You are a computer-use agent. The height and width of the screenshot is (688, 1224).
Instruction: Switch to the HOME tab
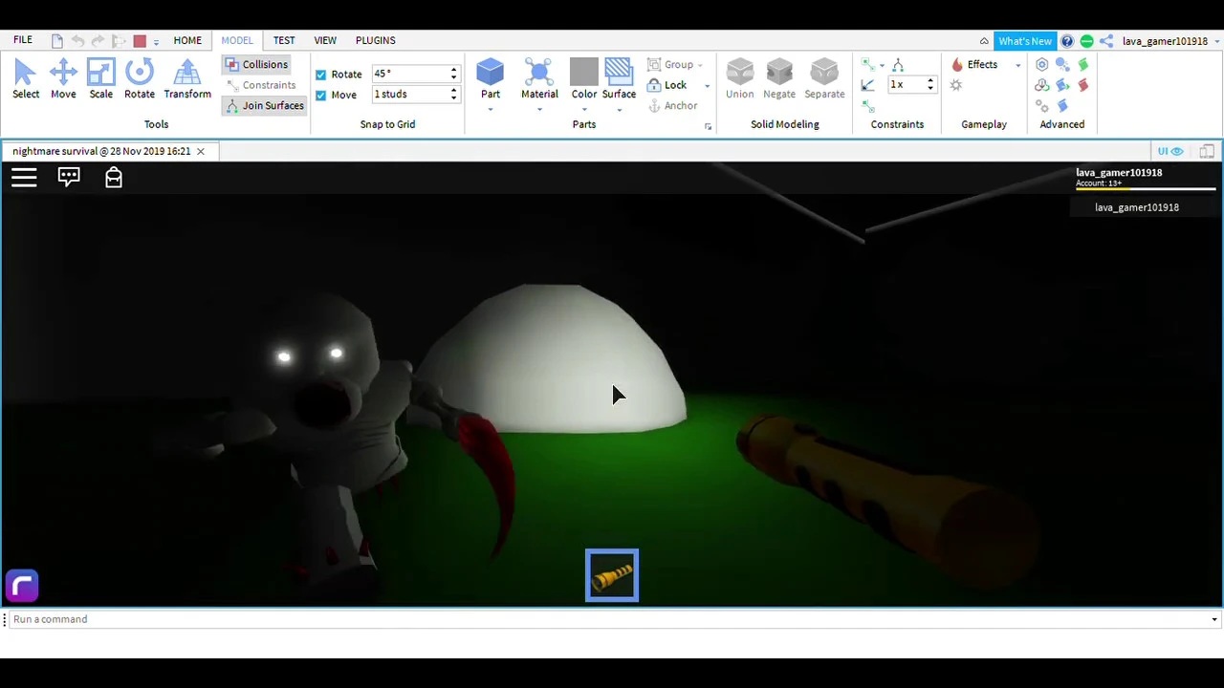(187, 40)
